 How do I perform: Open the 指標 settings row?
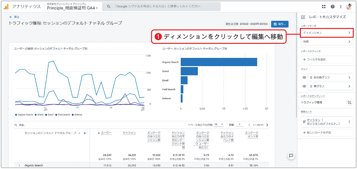coord(327,42)
